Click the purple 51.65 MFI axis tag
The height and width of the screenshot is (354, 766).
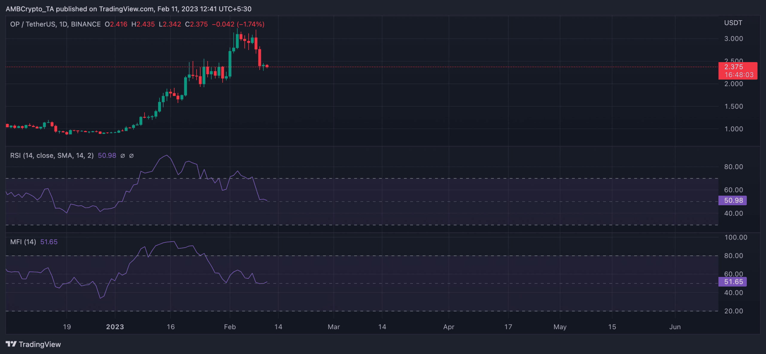[732, 282]
